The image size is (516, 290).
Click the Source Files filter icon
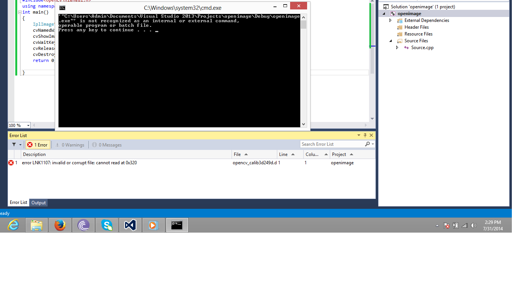(x=400, y=41)
